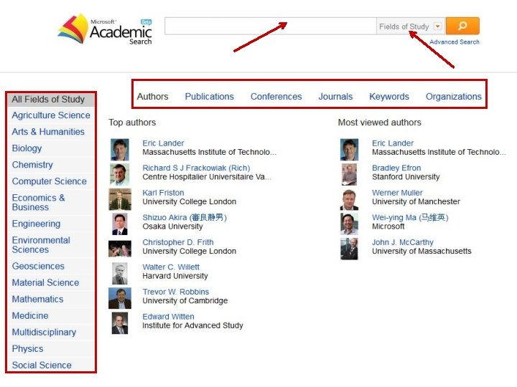Viewport: 517px width, 387px height.
Task: Open the Microsoft Academic Search logo
Action: click(105, 29)
